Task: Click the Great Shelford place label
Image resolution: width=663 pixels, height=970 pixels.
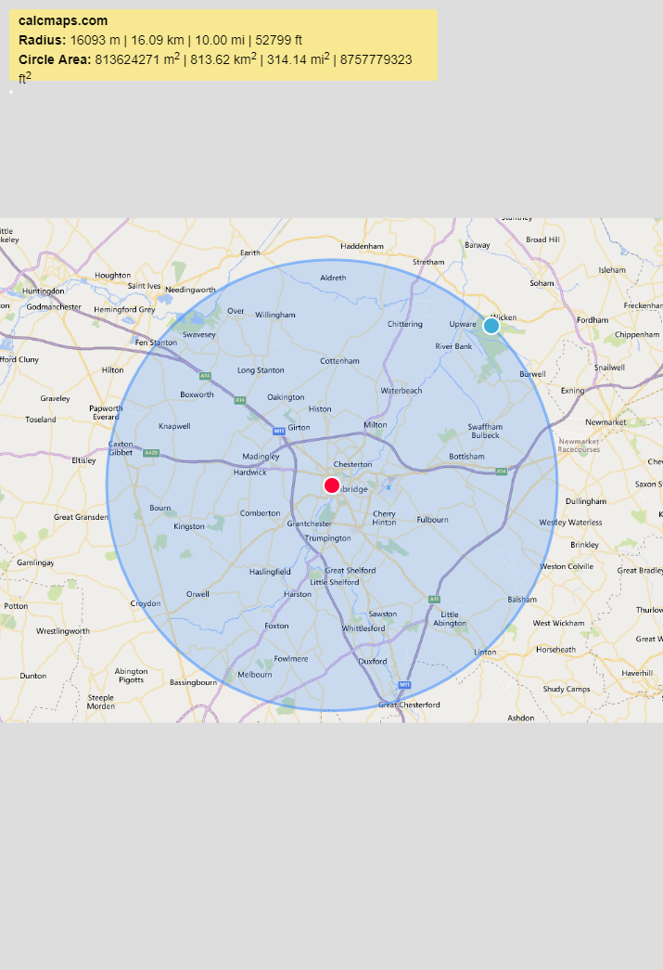Action: point(350,571)
